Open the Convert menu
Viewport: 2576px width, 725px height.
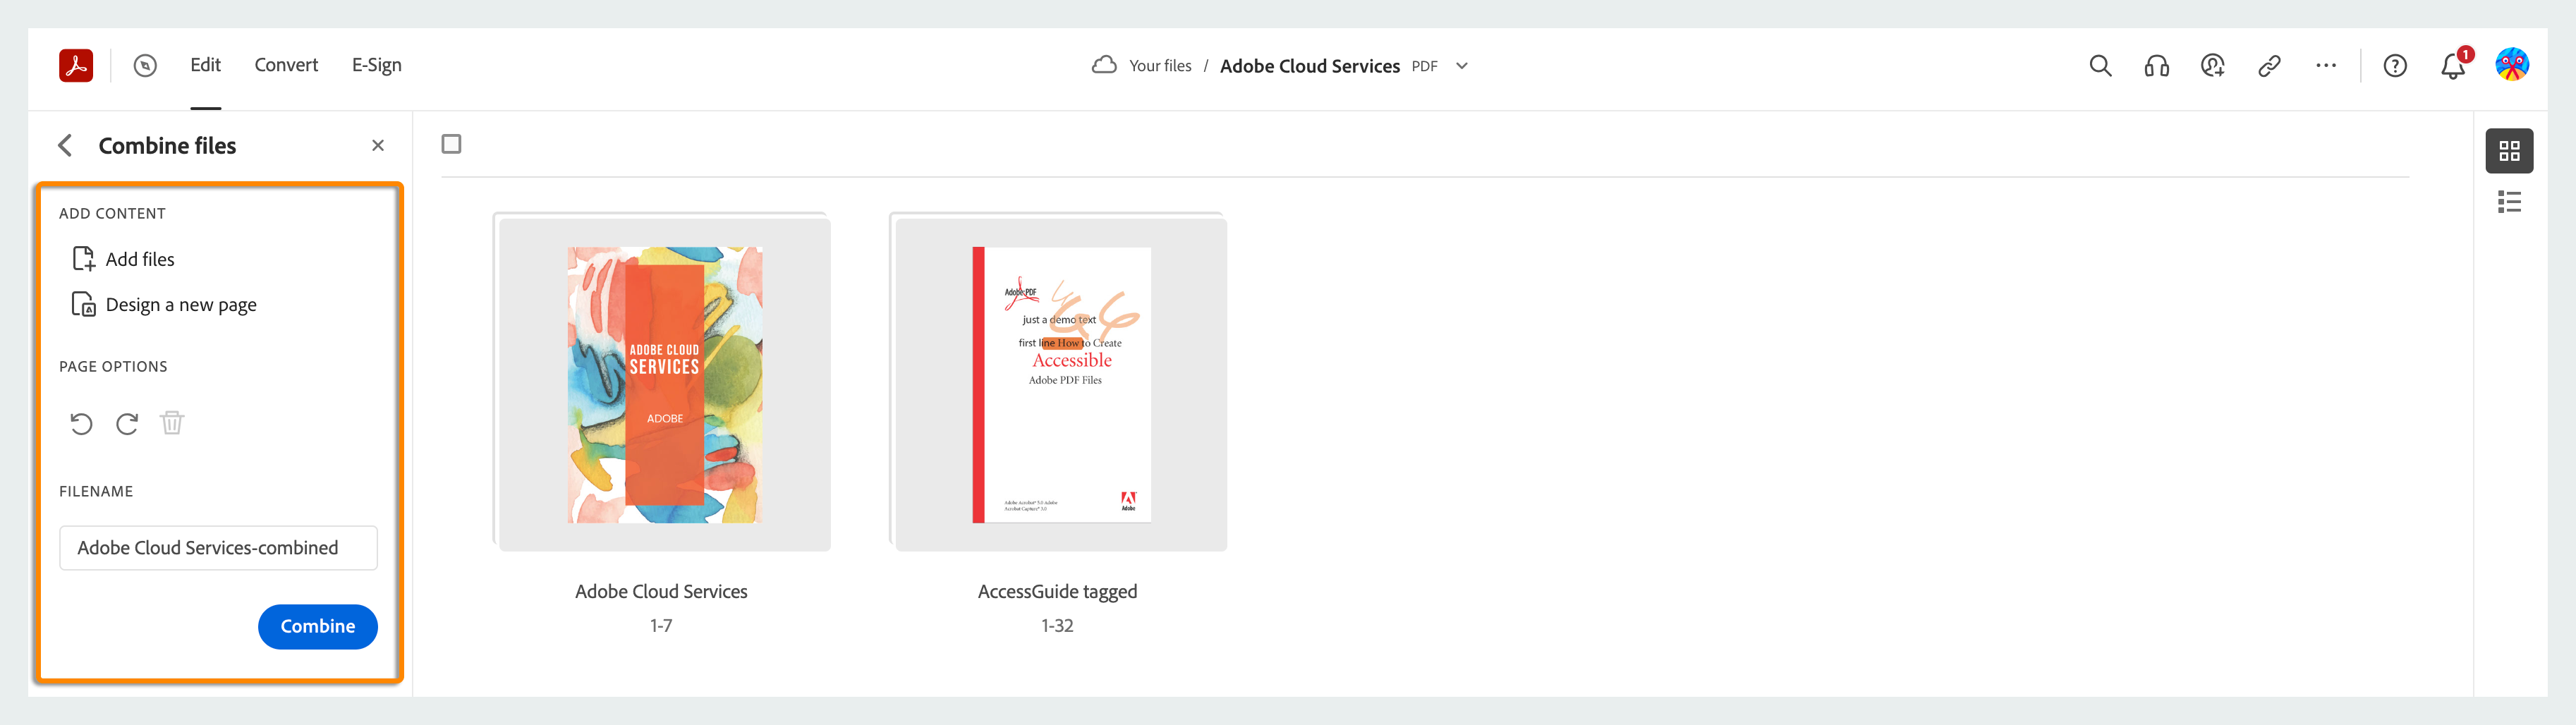click(286, 65)
